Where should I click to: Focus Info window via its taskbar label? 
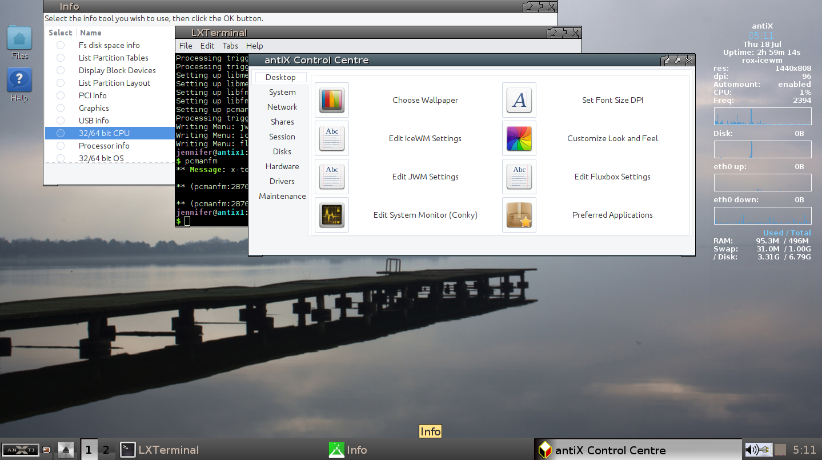(357, 450)
